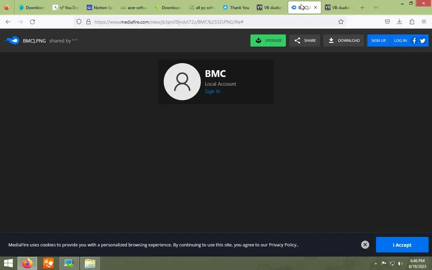Viewport: 432px width, 270px height.
Task: Show hidden system tray icons
Action: 376,264
